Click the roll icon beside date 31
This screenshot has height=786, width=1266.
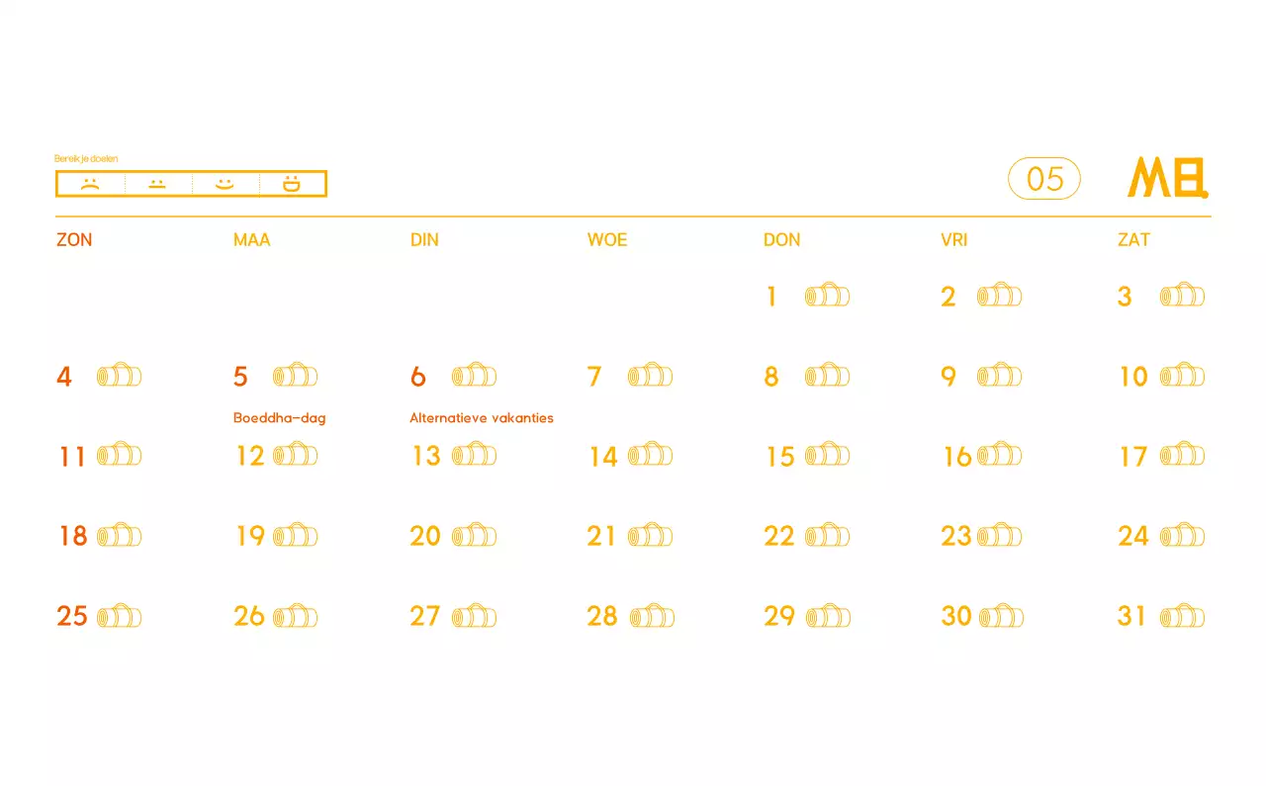[x=1182, y=617]
